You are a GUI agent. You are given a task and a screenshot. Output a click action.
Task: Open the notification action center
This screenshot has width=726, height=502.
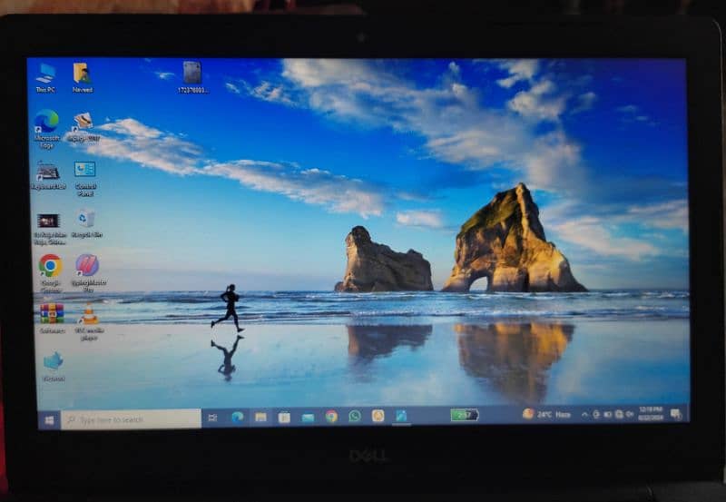678,414
